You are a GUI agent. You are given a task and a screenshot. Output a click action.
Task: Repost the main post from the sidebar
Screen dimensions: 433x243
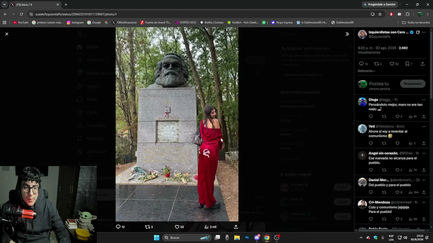[377, 64]
